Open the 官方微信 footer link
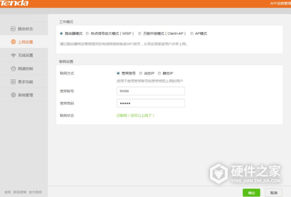Viewport: 291px width, 197px height. click(x=35, y=192)
